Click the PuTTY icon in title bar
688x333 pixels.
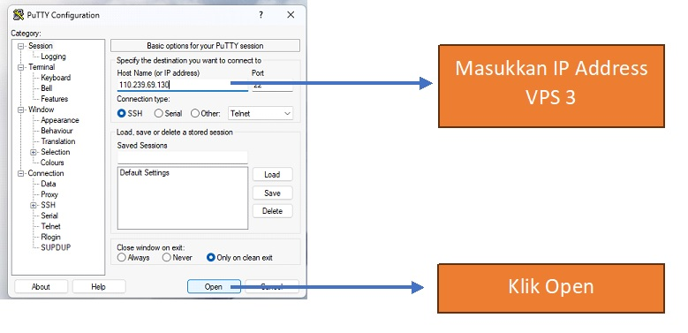[19, 15]
